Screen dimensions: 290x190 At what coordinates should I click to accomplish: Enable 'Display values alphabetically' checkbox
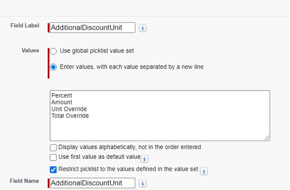coord(54,147)
